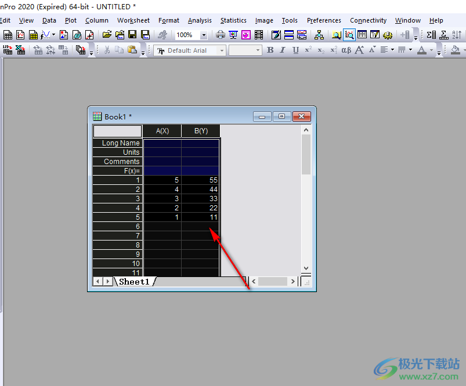Open Project Explorer folder magnifier icon
The image size is (466, 386).
pos(337,35)
